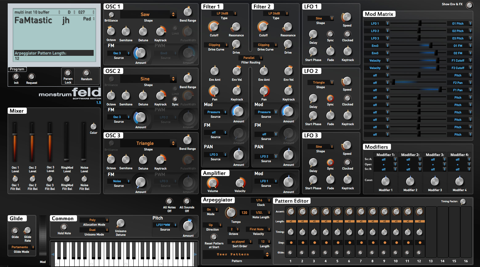
Task: Click the OSC 1 Octave knob
Action: coord(111,31)
